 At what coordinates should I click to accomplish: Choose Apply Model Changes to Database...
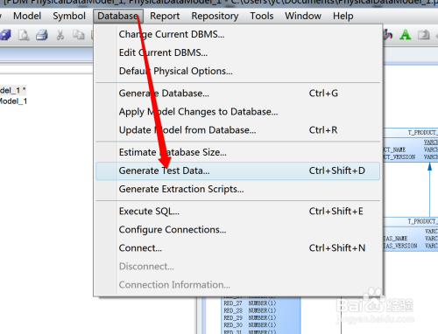tap(237, 112)
